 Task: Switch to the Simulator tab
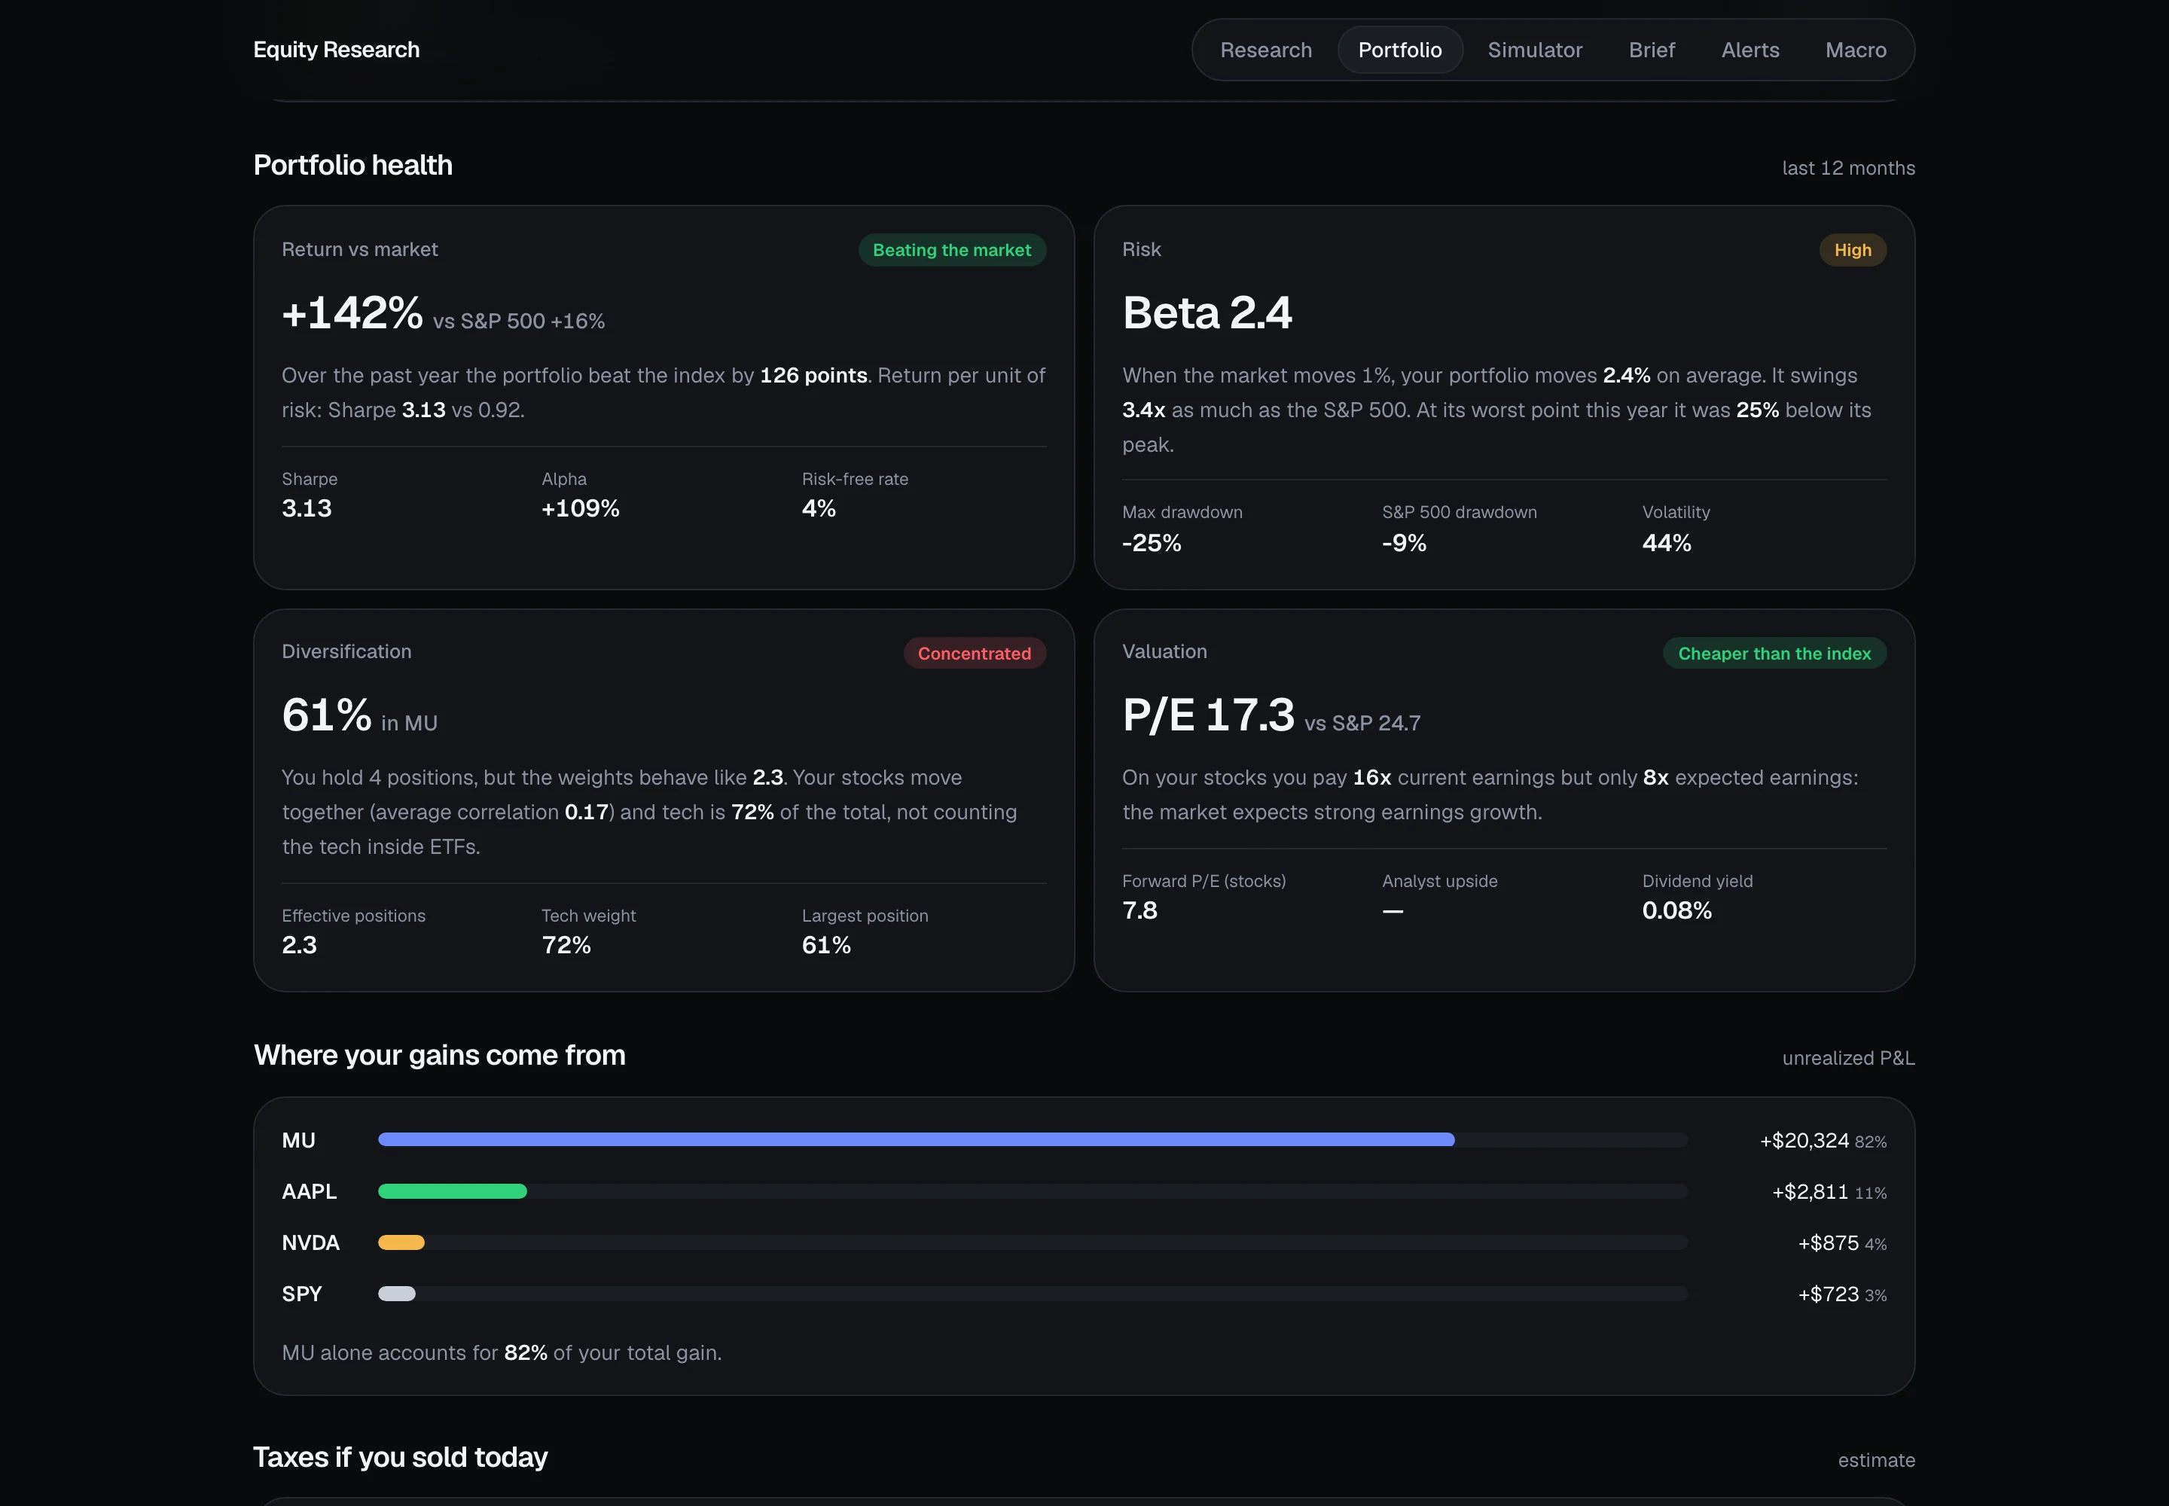[x=1535, y=50]
